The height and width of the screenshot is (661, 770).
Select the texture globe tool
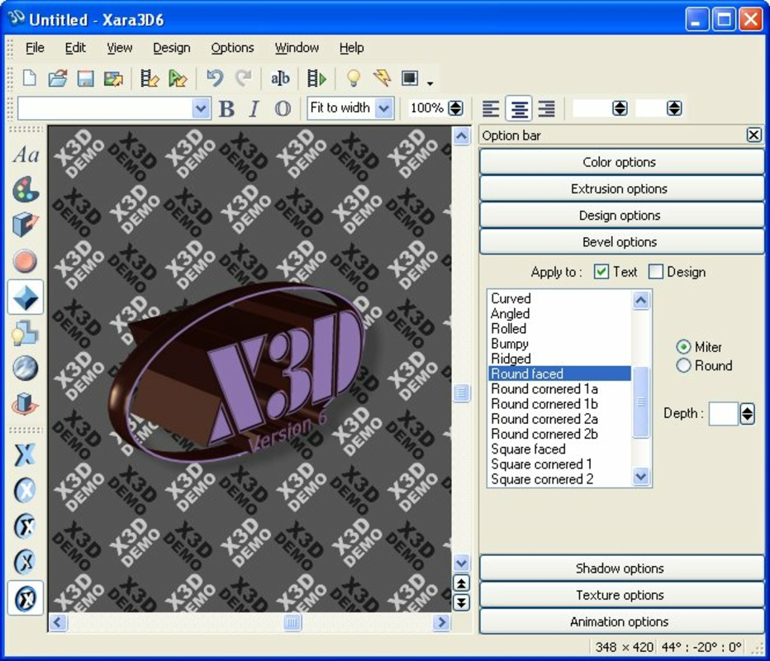click(26, 369)
